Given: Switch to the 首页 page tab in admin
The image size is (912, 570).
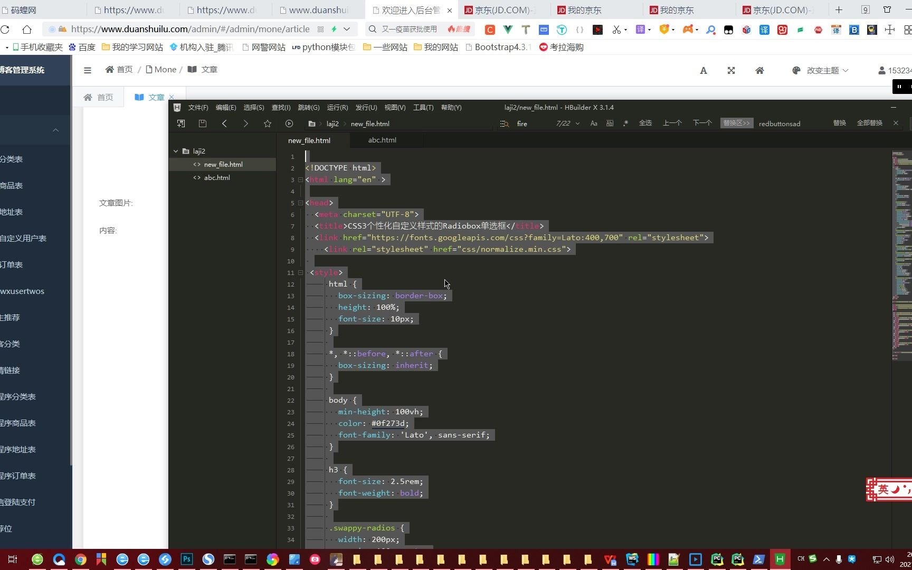Looking at the screenshot, I should click(99, 97).
